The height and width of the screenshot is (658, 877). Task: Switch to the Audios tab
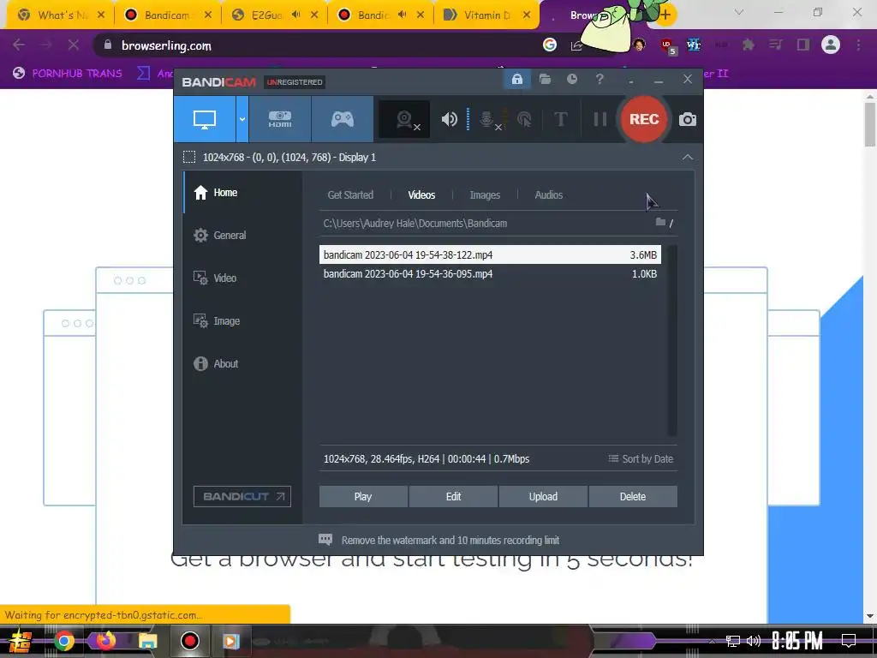tap(549, 194)
